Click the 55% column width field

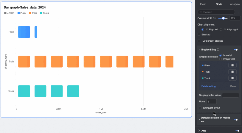pyautogui.click(x=235, y=18)
